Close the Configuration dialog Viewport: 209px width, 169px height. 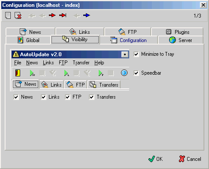point(203,5)
